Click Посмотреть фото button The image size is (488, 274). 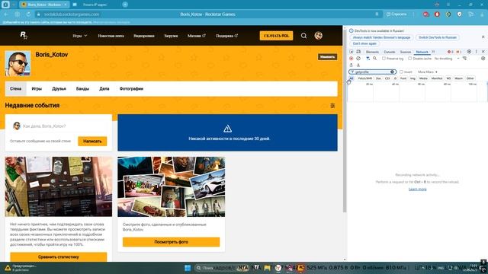click(171, 242)
